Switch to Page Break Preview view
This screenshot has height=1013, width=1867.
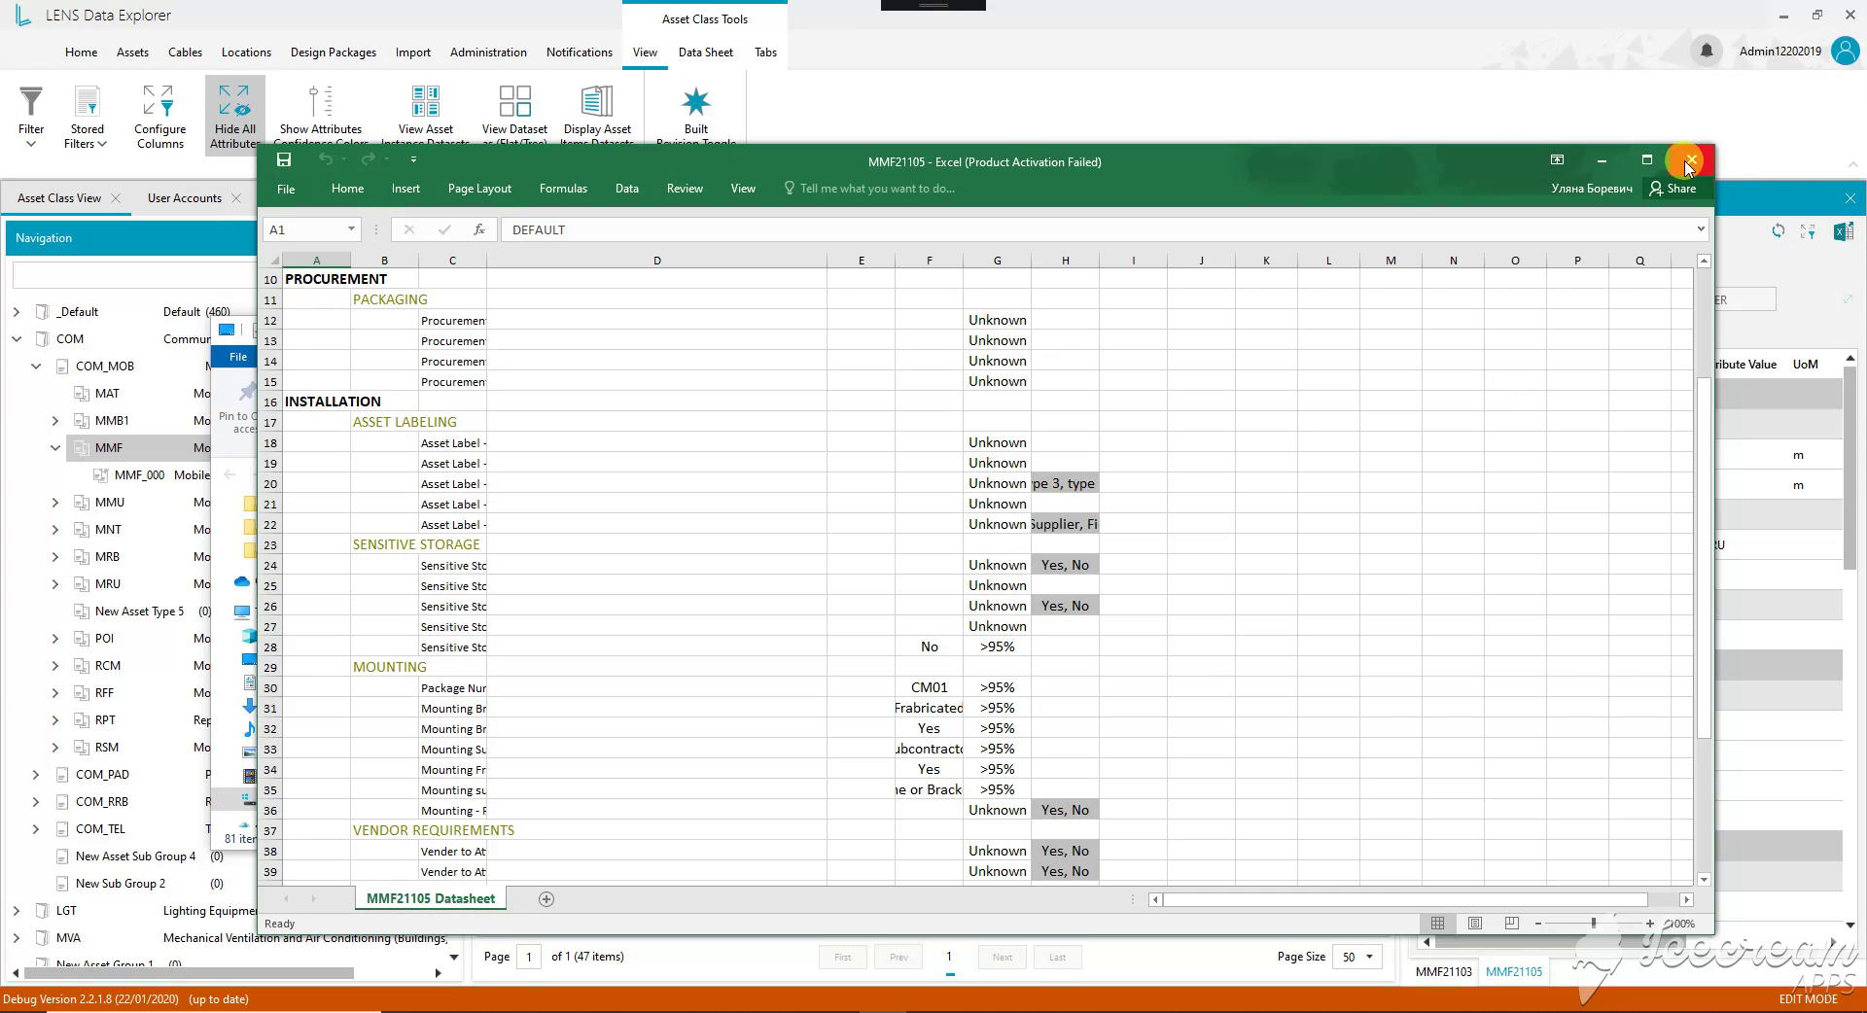click(1511, 924)
